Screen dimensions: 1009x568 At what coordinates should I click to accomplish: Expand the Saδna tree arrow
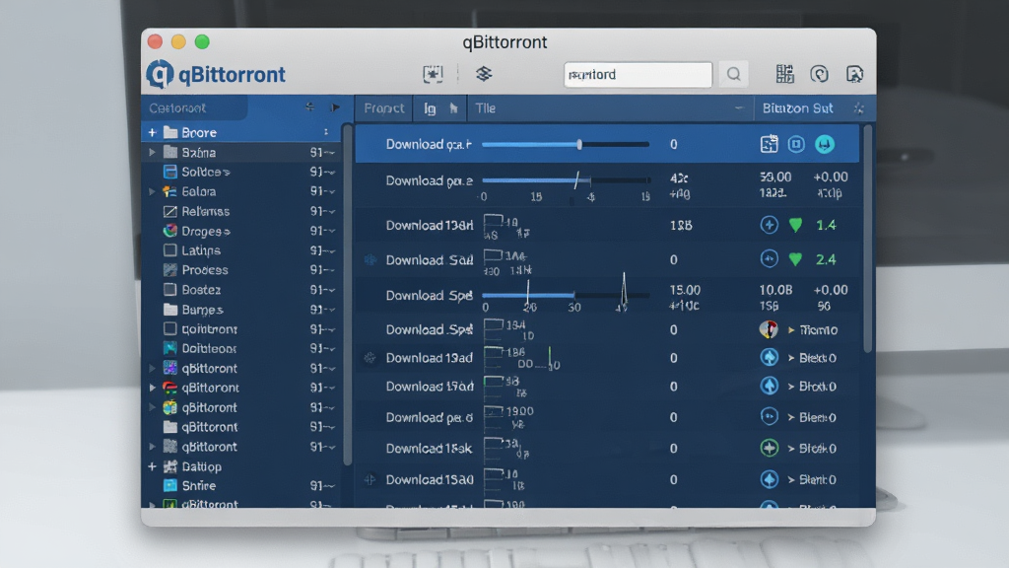152,153
